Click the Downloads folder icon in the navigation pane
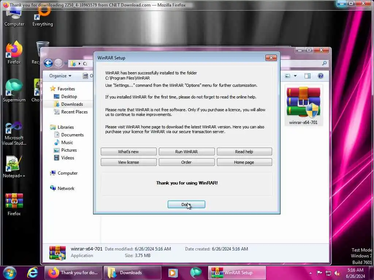Image resolution: width=374 pixels, height=280 pixels. click(x=57, y=104)
